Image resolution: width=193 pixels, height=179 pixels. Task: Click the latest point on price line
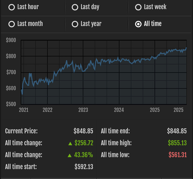186,48
